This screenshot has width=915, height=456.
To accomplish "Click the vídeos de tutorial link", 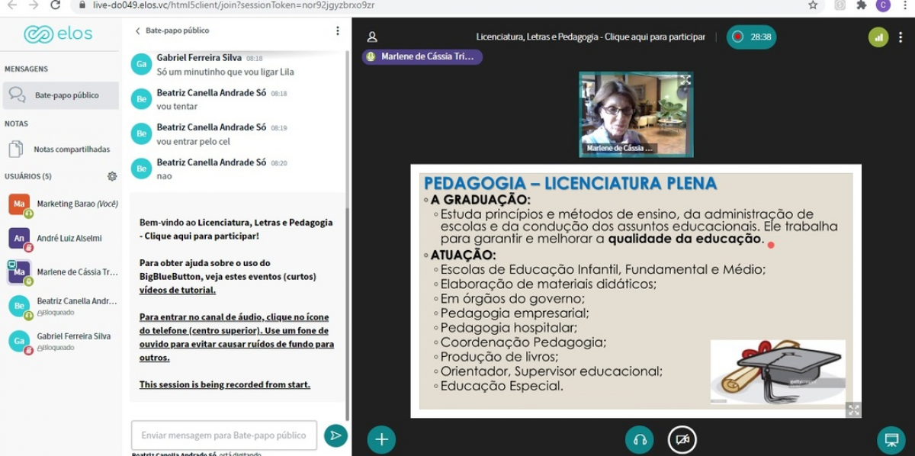I will 177,290.
